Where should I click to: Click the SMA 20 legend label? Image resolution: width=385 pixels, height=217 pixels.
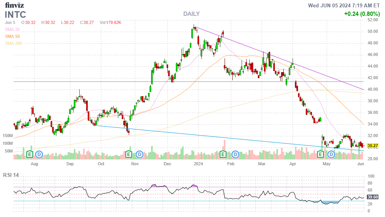(12, 29)
